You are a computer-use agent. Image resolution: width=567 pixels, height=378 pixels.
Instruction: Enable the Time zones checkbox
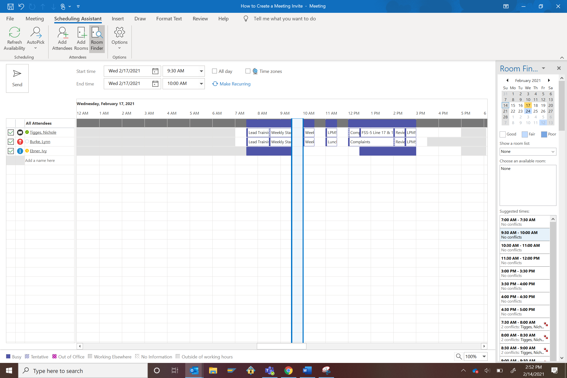coord(248,71)
